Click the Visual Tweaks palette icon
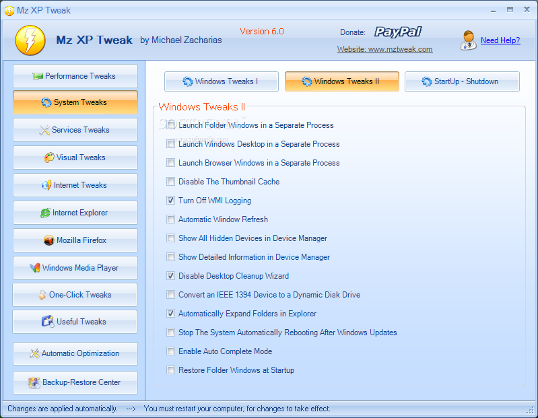The image size is (538, 418). [x=49, y=158]
